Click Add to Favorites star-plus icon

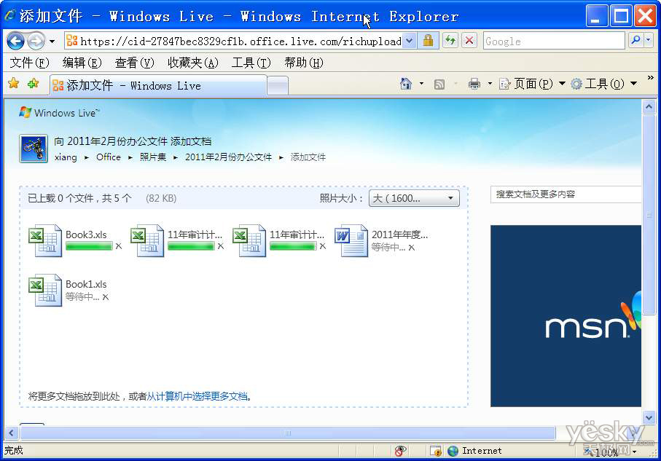[33, 84]
